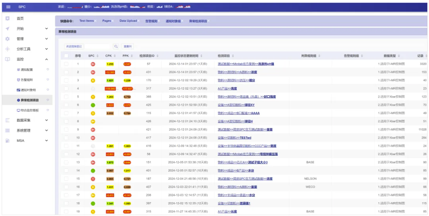Screen dimensions: 429x216
Task: Expand the 系统管理 menu chevron
Action: [47, 130]
